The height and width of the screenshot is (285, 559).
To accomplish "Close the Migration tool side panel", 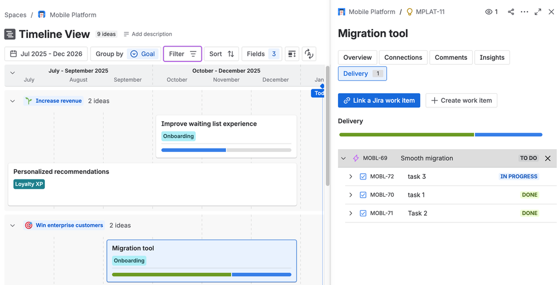I will (x=551, y=12).
